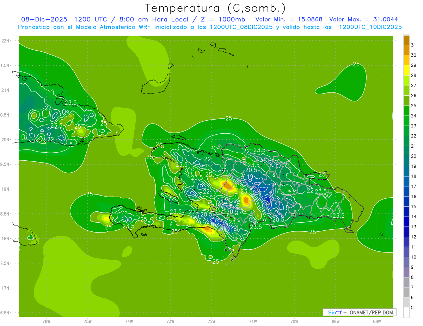This screenshot has height=326, width=423.
Task: Click the blue legend swatch between 17 and 18
Action: point(406,181)
